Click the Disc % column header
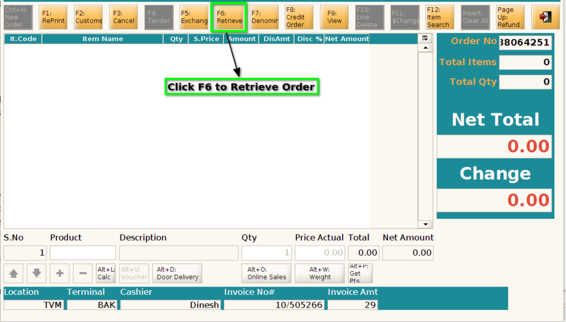This screenshot has width=566, height=322. point(309,39)
